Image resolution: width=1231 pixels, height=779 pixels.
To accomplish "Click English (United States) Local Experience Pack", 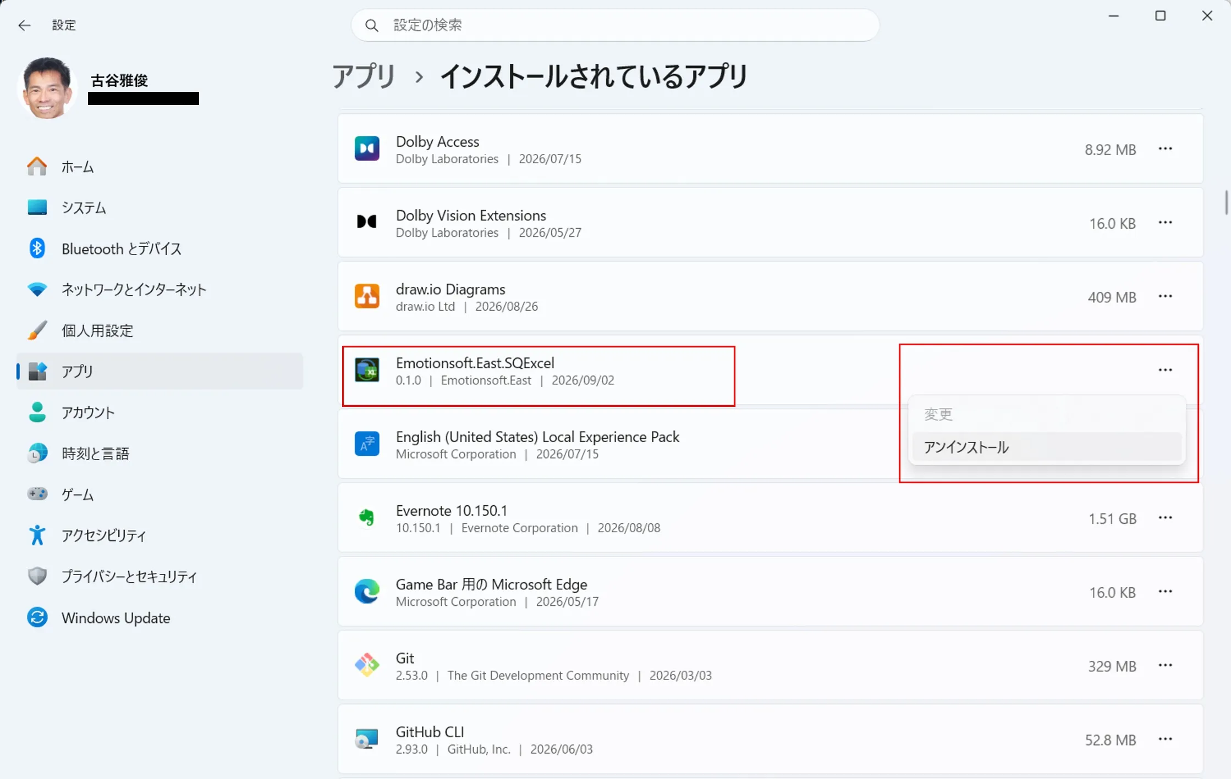I will click(537, 437).
